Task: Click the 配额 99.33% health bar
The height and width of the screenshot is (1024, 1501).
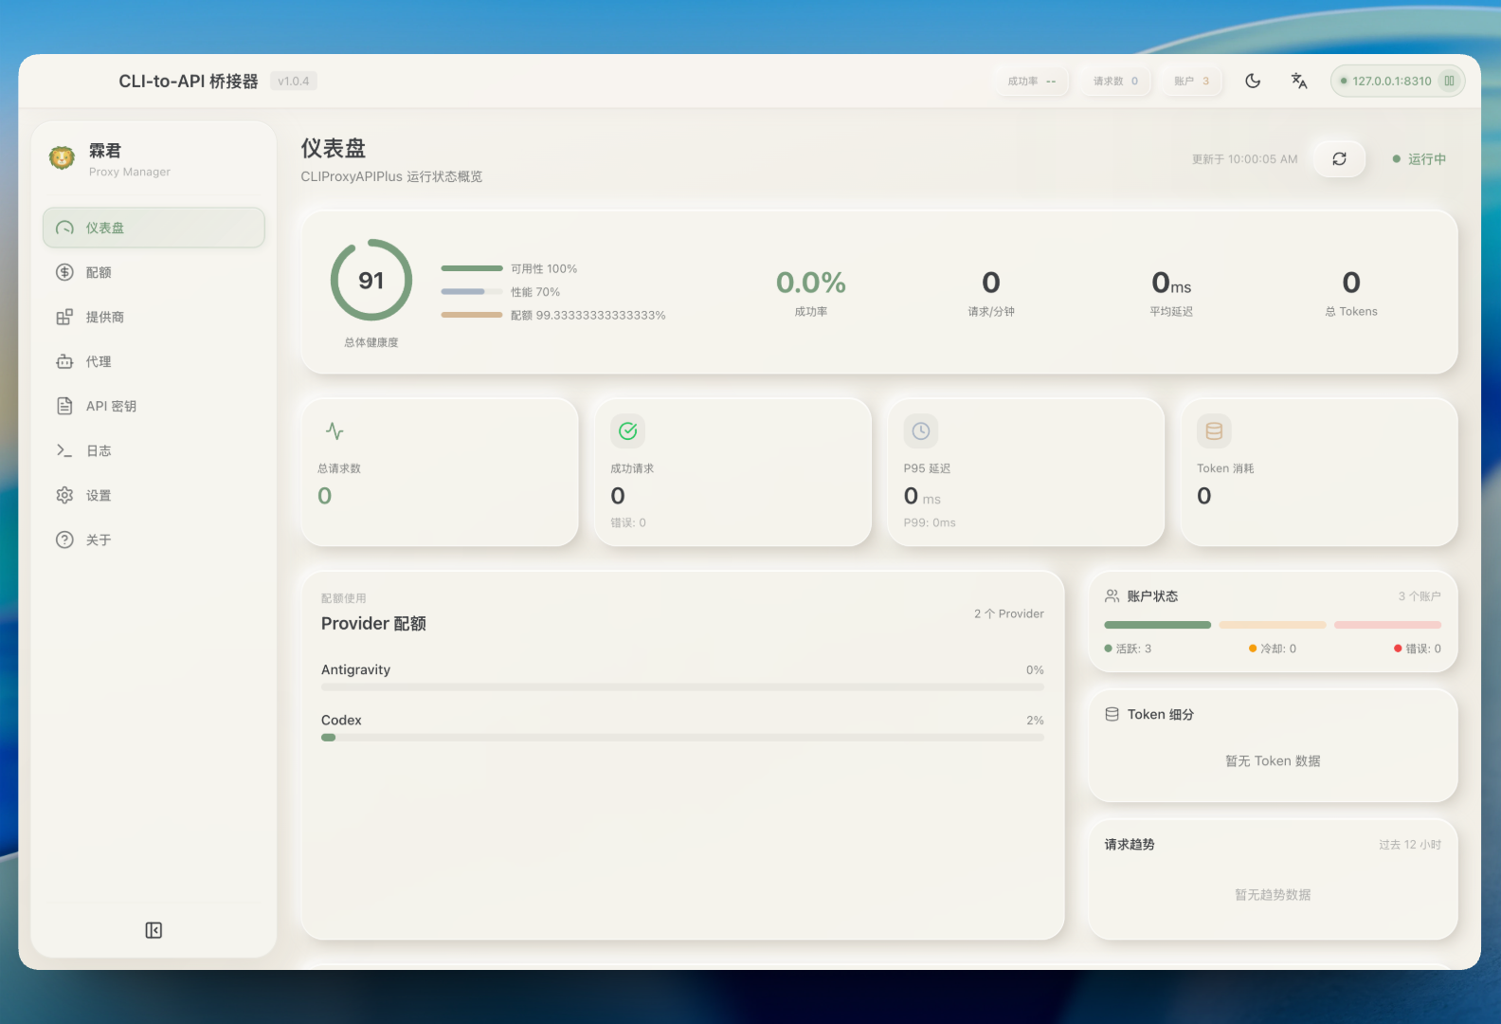Action: click(x=472, y=315)
